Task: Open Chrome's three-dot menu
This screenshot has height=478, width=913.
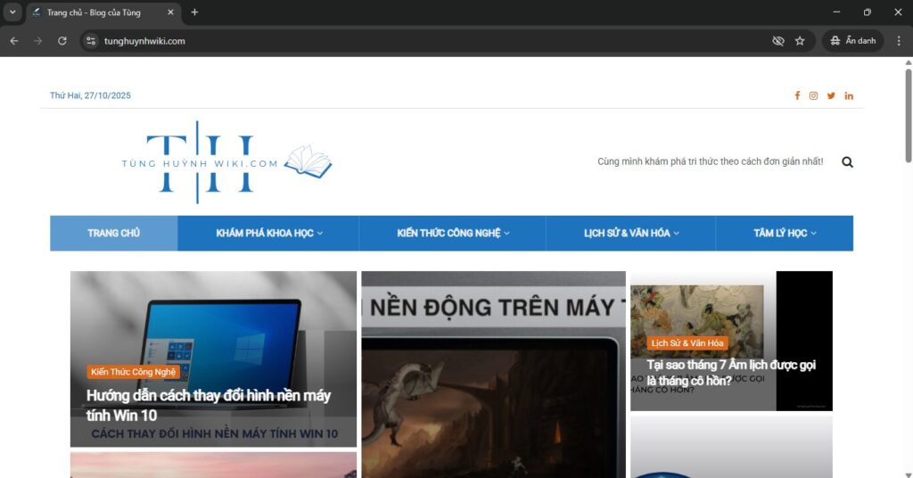Action: (898, 41)
